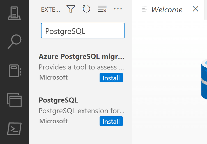
Task: Click the EXTE... panel header title
Action: pos(50,10)
